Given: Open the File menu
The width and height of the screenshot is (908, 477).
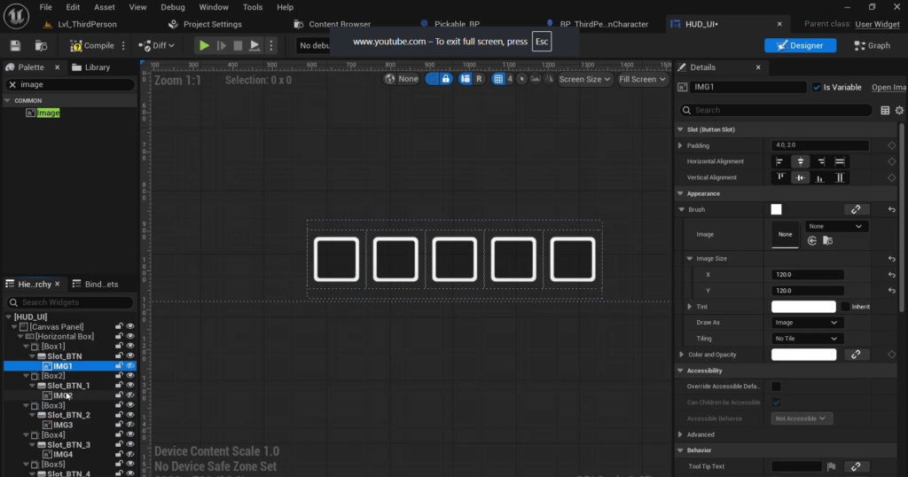Looking at the screenshot, I should tap(46, 7).
